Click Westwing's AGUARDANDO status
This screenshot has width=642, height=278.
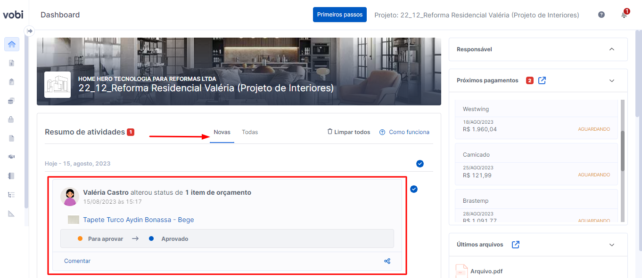click(594, 129)
